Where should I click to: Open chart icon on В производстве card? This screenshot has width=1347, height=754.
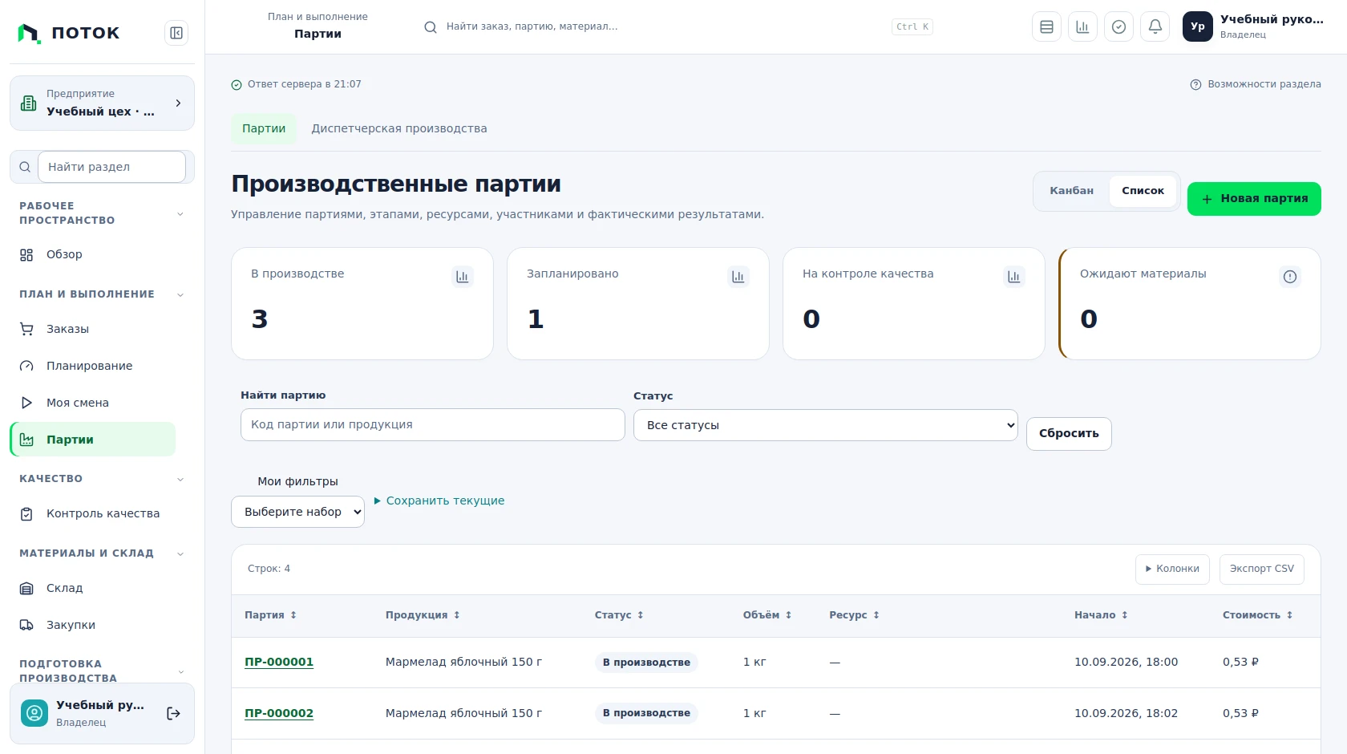click(463, 277)
